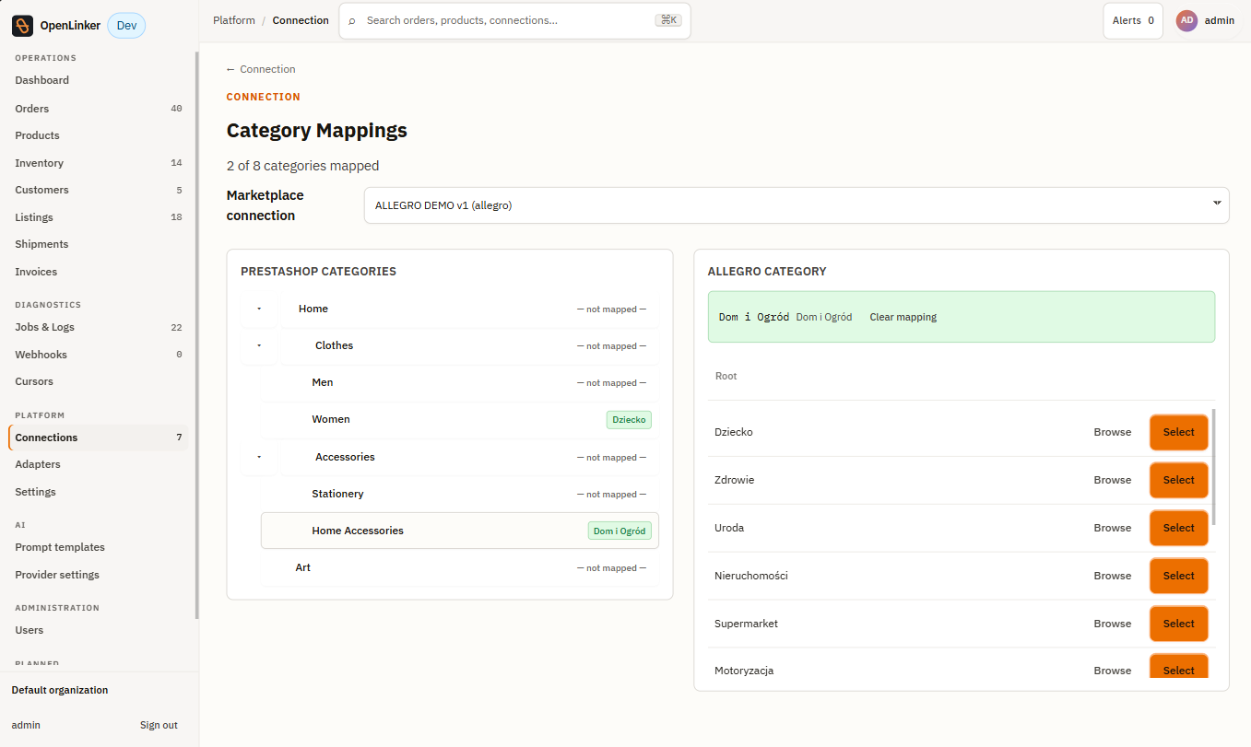Screen dimensions: 1251x747
Task: Click Select button for Dziecko
Action: coord(1178,432)
